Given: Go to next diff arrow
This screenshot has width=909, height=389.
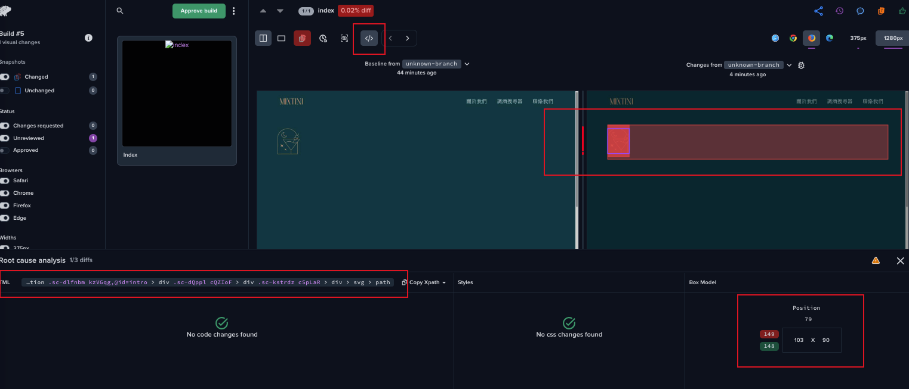Looking at the screenshot, I should (408, 38).
